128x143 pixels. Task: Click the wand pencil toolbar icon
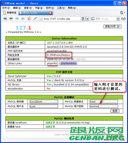[35, 19]
